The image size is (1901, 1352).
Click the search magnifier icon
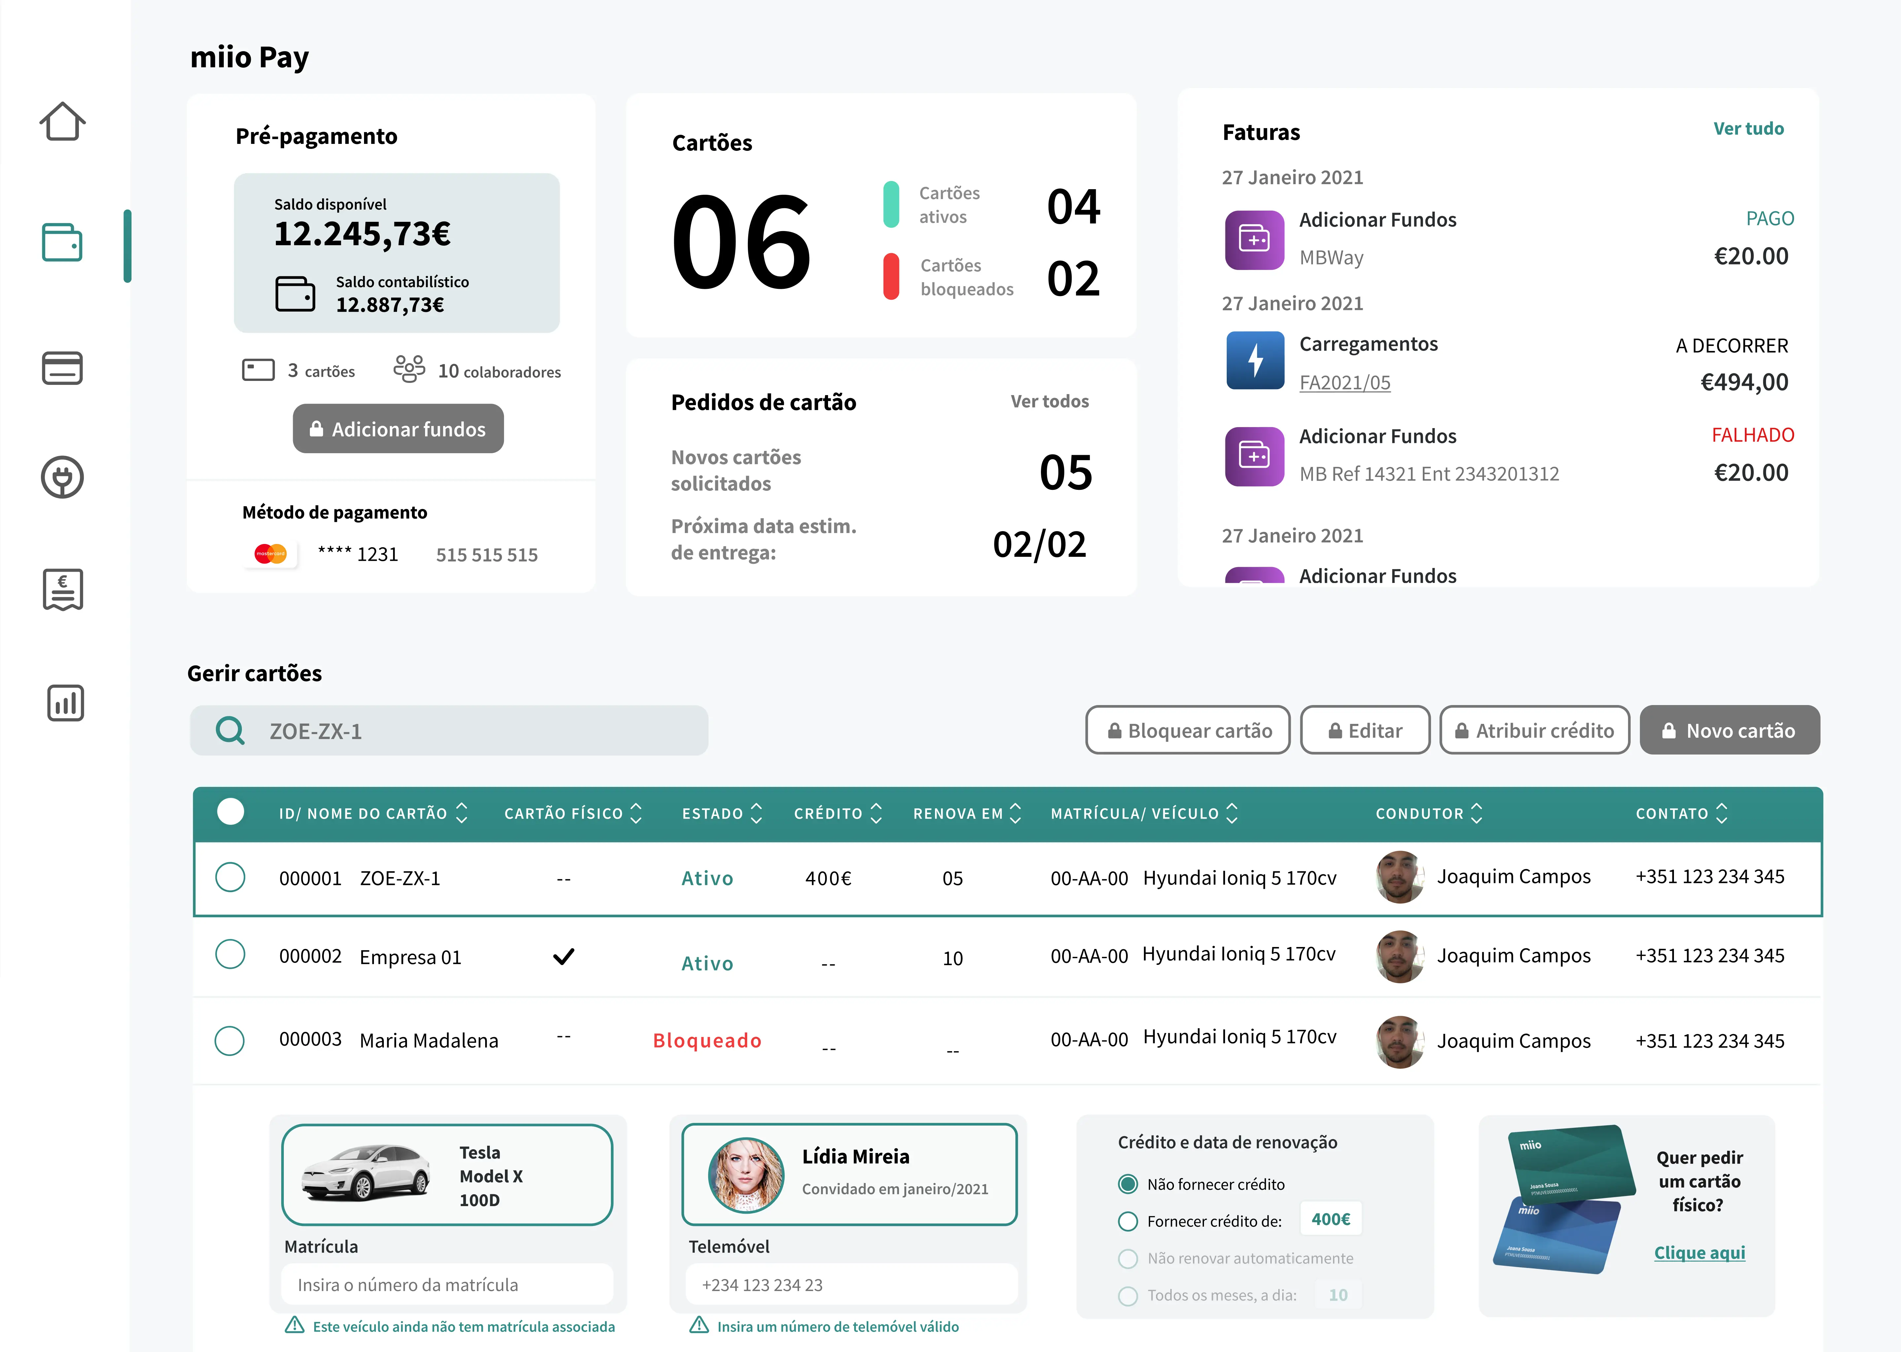230,731
